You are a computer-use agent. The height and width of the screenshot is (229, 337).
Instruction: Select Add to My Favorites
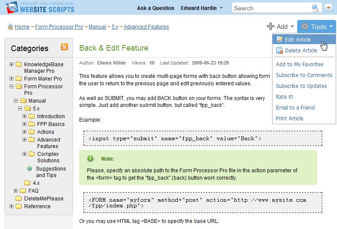[300, 65]
